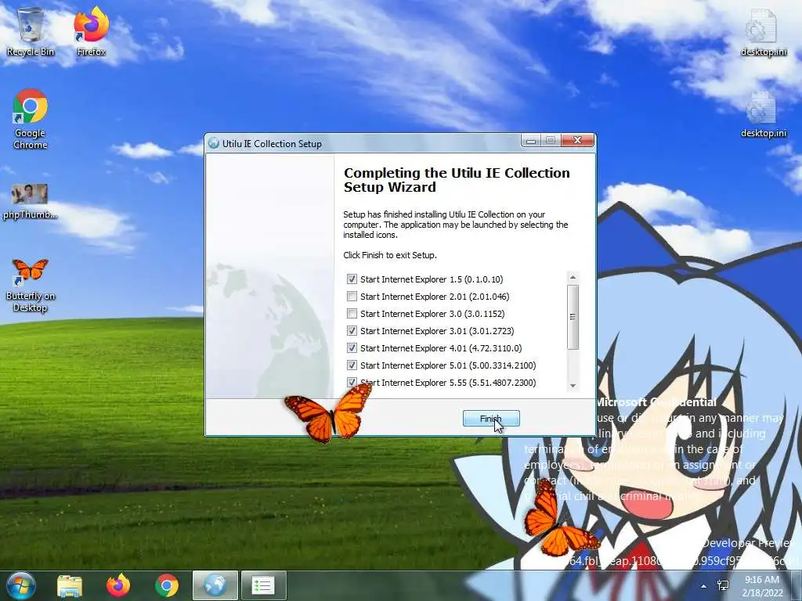This screenshot has height=601, width=802.
Task: Check Start Internet Explorer 2.01
Action: [x=352, y=297]
